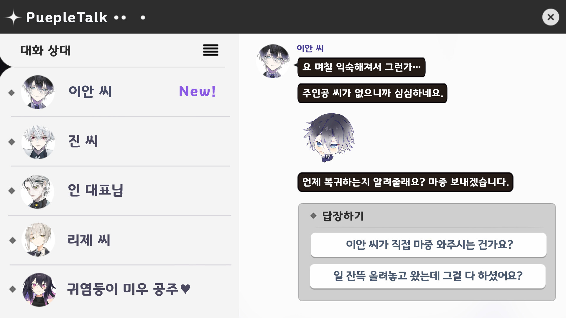Screen dimensions: 566x318
Task: Select 이안 씨's avatar in contact list
Action: pos(38,92)
